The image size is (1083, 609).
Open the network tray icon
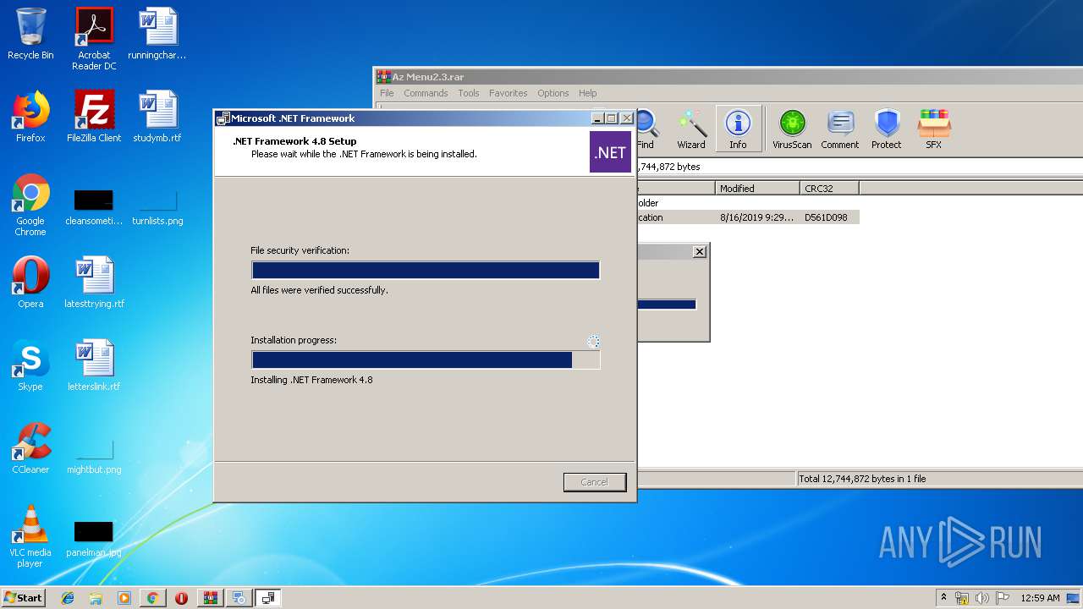point(962,598)
